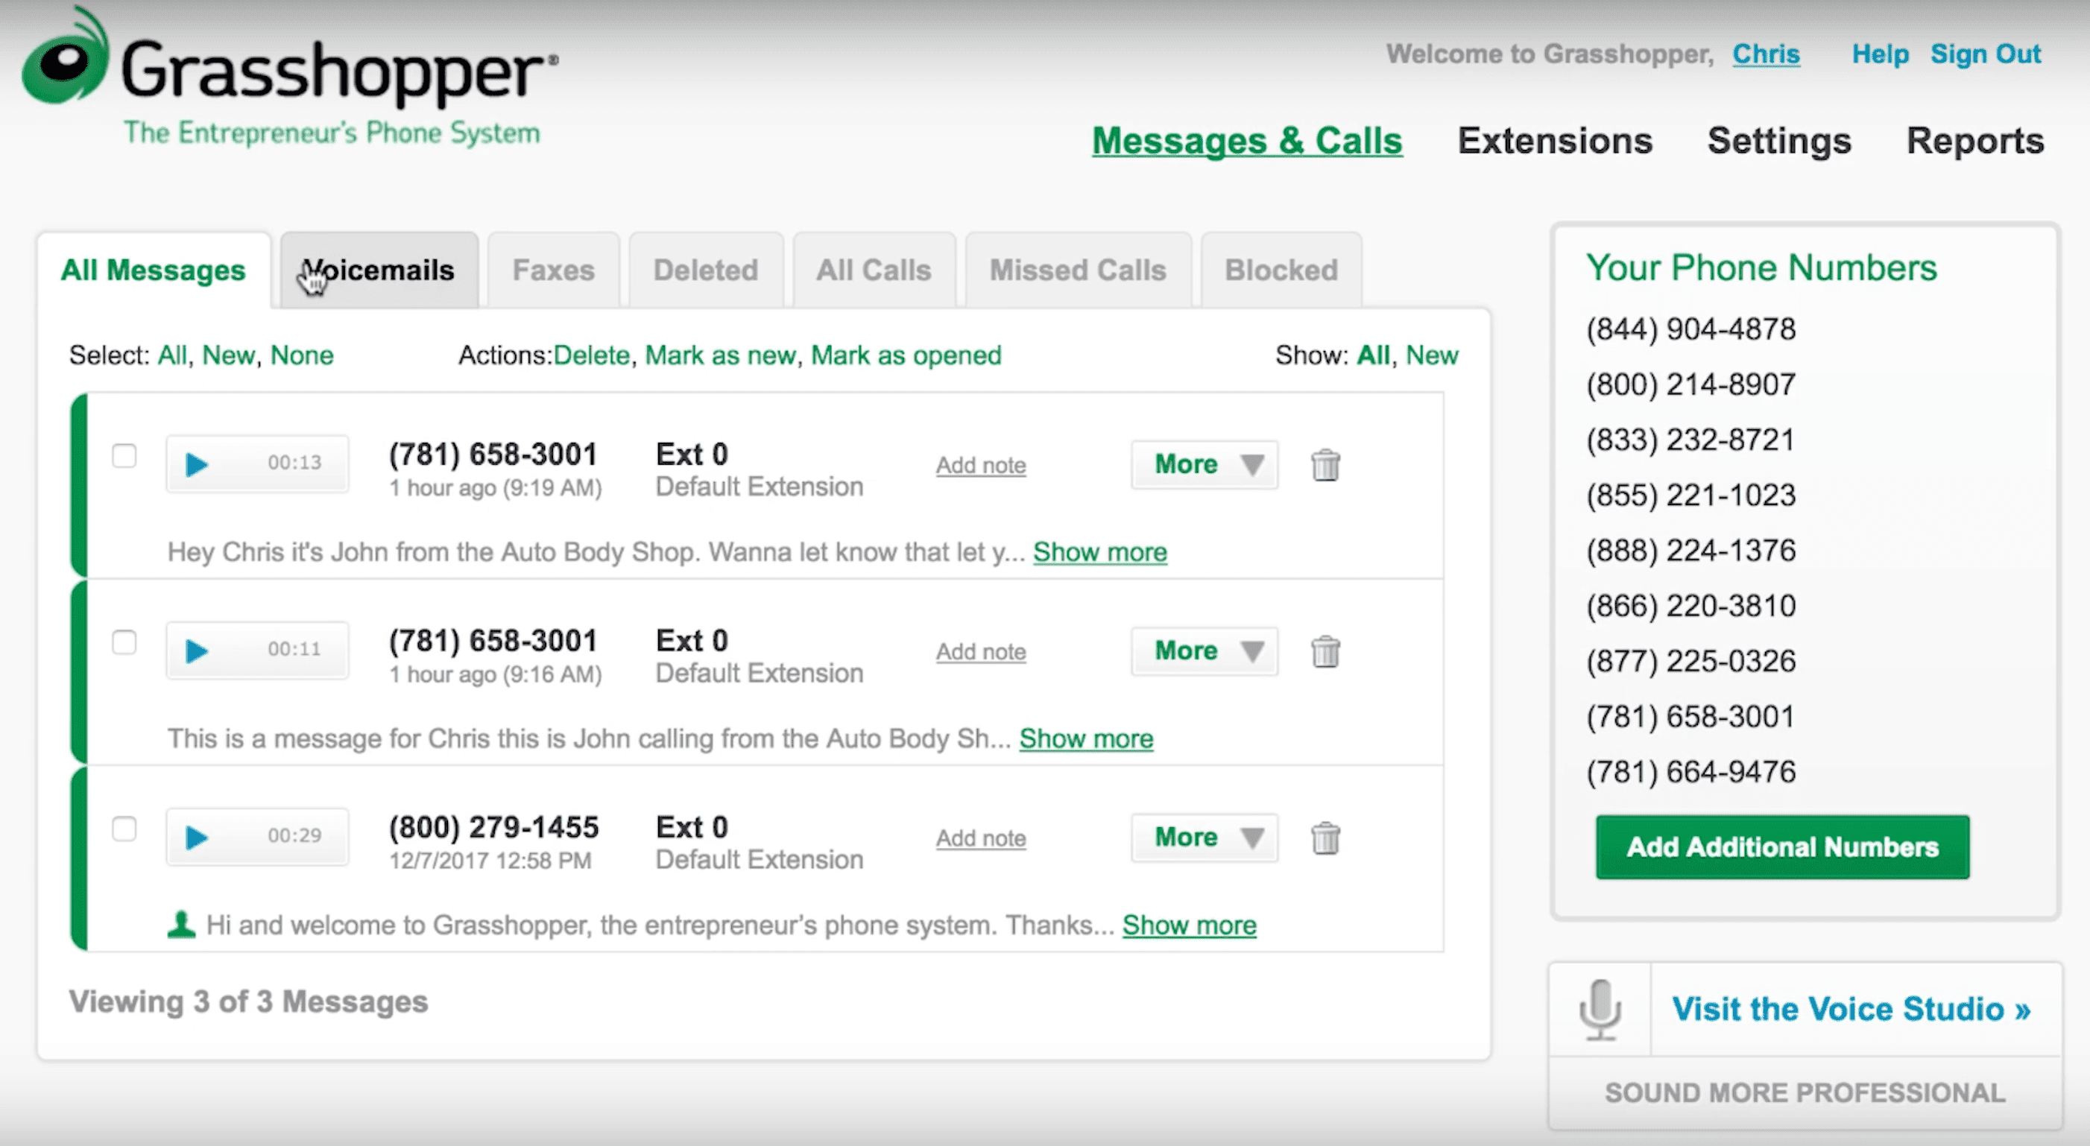Click the Voice Studio microphone icon

click(x=1599, y=1009)
